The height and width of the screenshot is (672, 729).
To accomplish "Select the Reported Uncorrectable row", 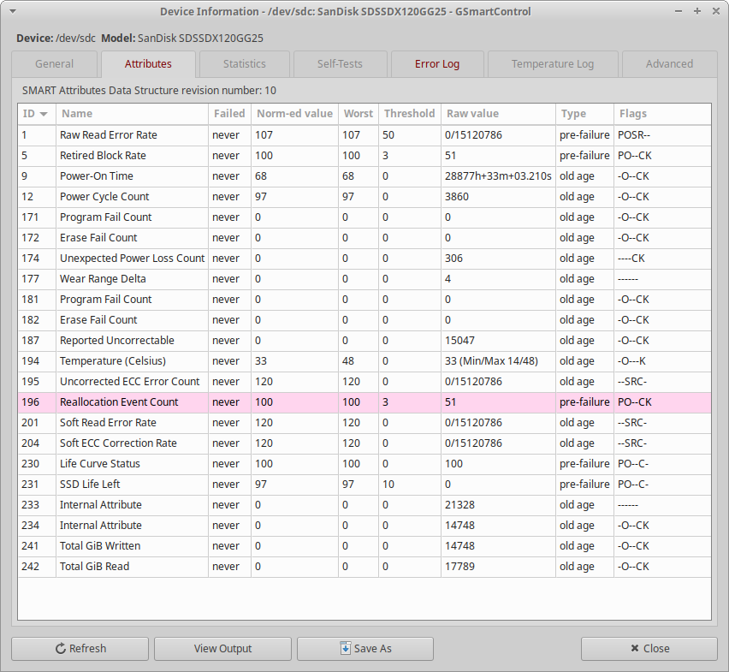I will pyautogui.click(x=364, y=341).
